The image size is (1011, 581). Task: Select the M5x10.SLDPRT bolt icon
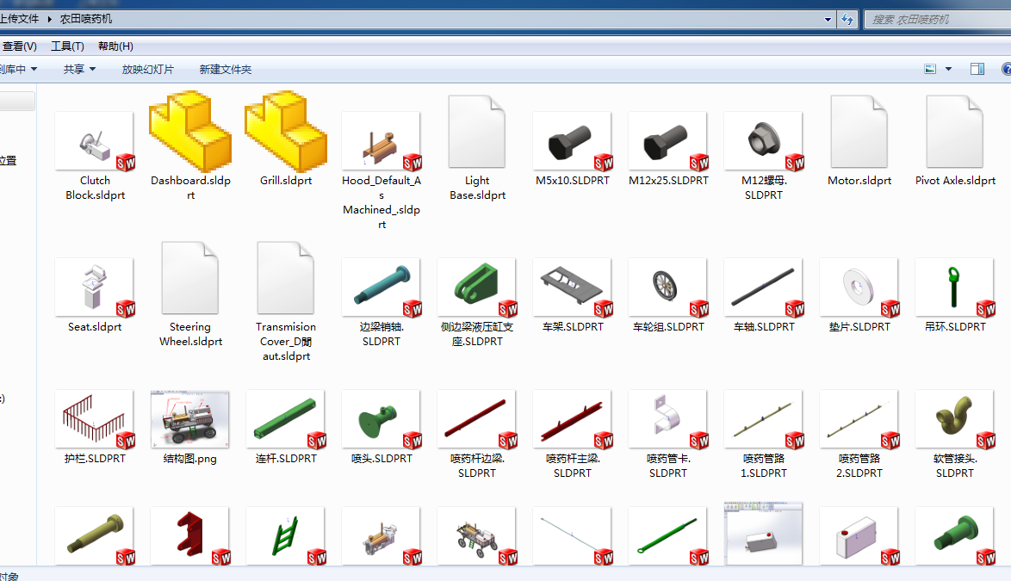pyautogui.click(x=573, y=140)
